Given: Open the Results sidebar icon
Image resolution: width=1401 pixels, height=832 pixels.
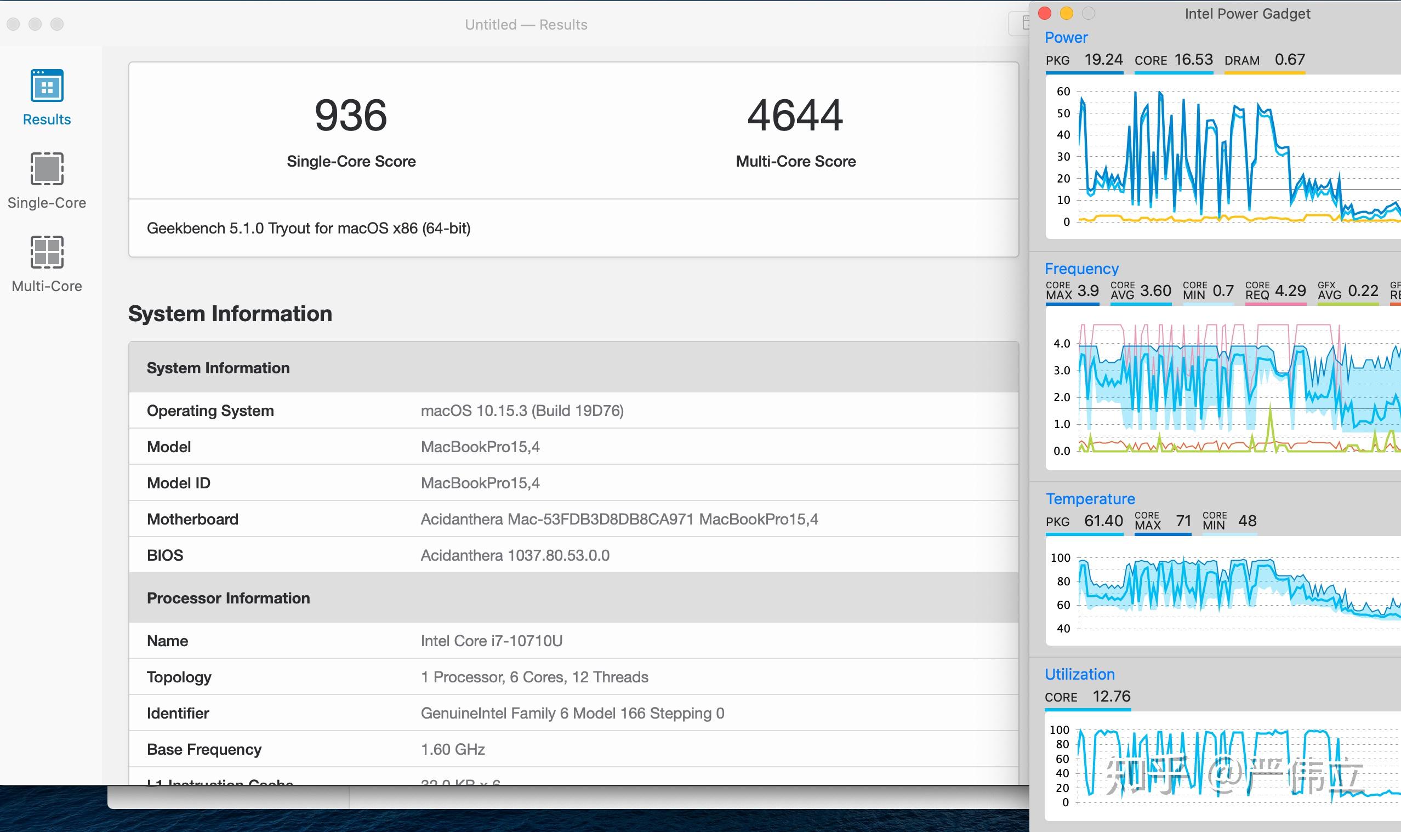Looking at the screenshot, I should click(47, 85).
